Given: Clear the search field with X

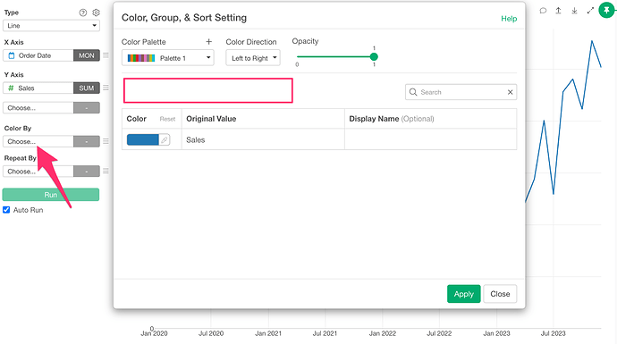Looking at the screenshot, I should 510,92.
